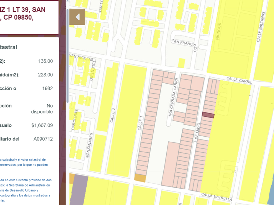Click the purple-gray parcel at the bottom left
The width and height of the screenshot is (274, 205).
coord(80,190)
